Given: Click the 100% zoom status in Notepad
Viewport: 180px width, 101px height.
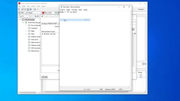Looking at the screenshot, I should coord(101,89).
